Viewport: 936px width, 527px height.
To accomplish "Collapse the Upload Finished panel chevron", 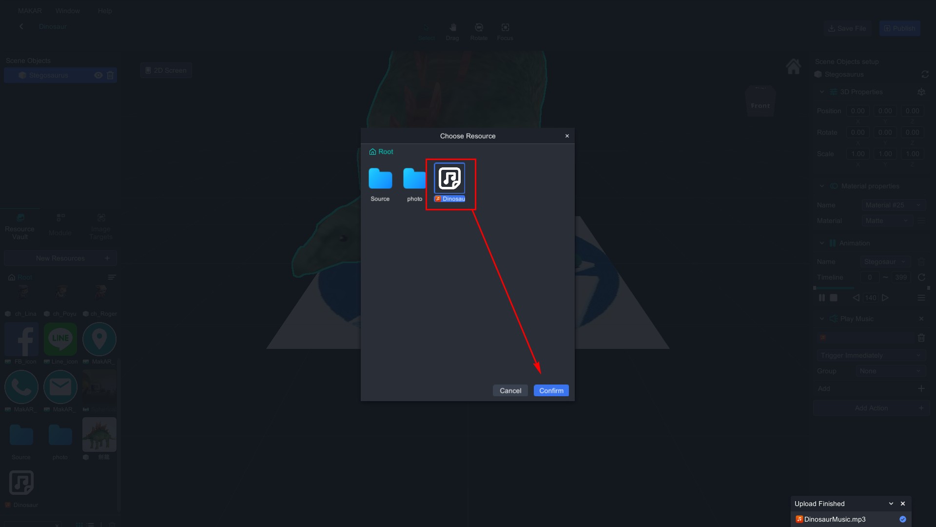I will pyautogui.click(x=891, y=504).
